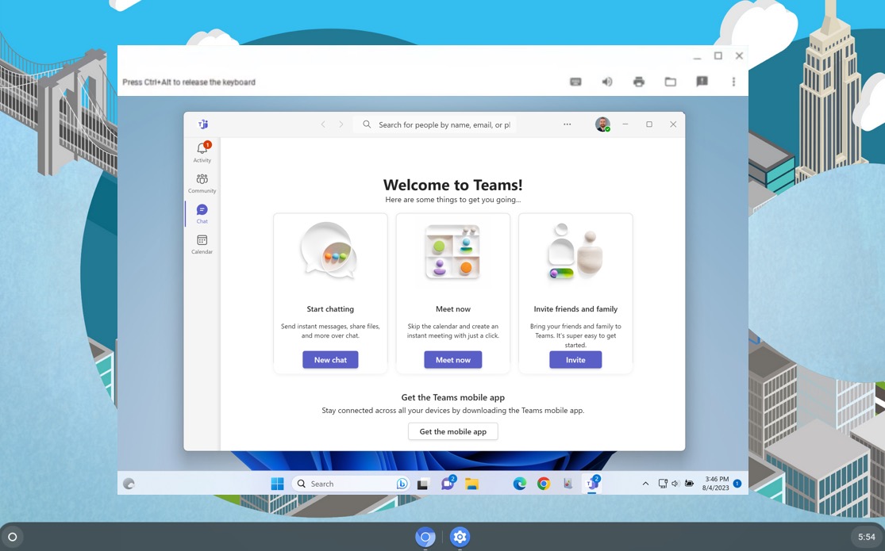
Task: Open the virtual keyboard icon on viewer toolbar
Action: [575, 81]
